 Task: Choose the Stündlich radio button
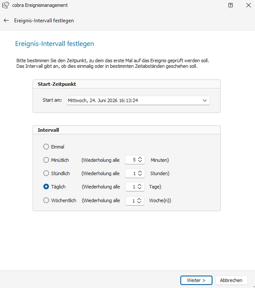click(x=46, y=173)
